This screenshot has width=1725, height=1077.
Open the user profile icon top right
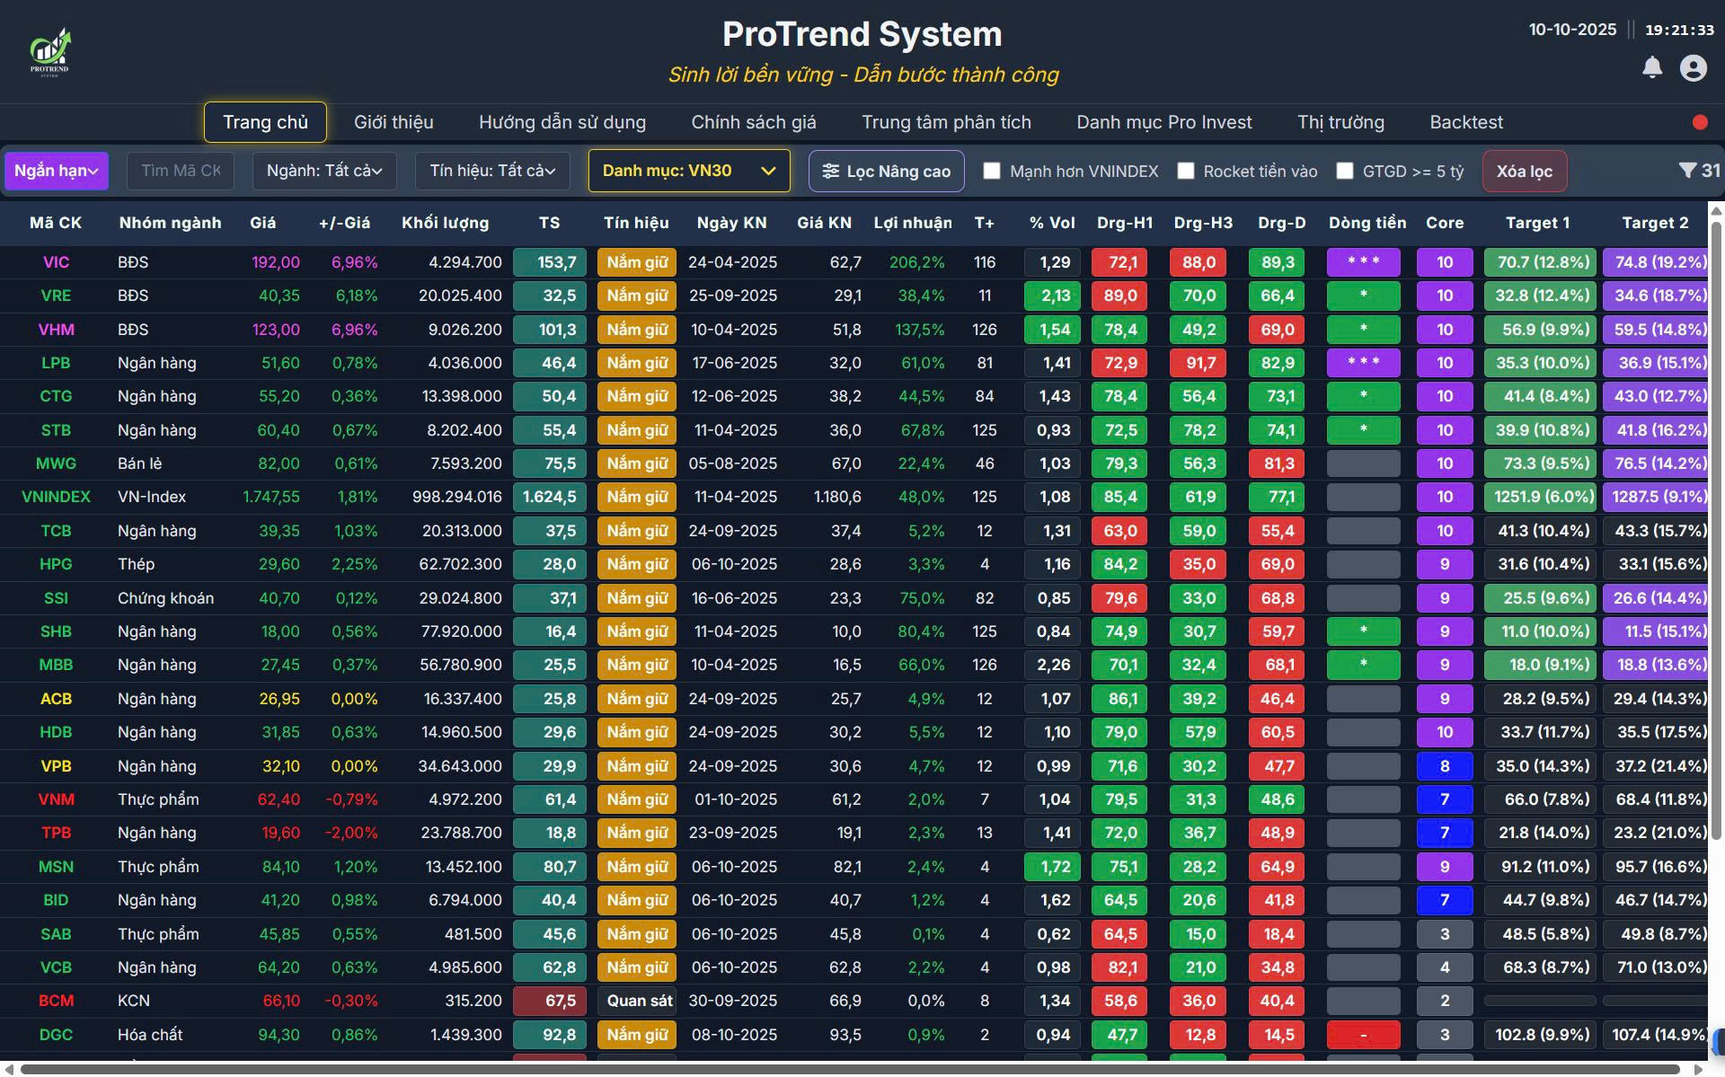click(x=1694, y=67)
